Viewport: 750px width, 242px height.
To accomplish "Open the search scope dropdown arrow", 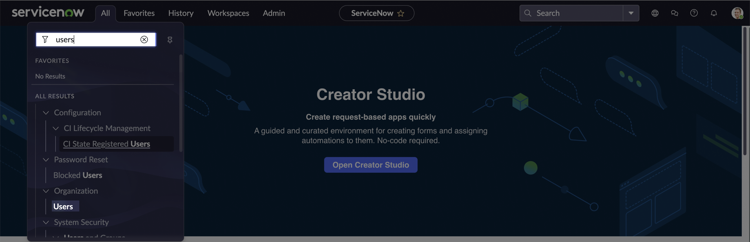I will click(x=631, y=13).
